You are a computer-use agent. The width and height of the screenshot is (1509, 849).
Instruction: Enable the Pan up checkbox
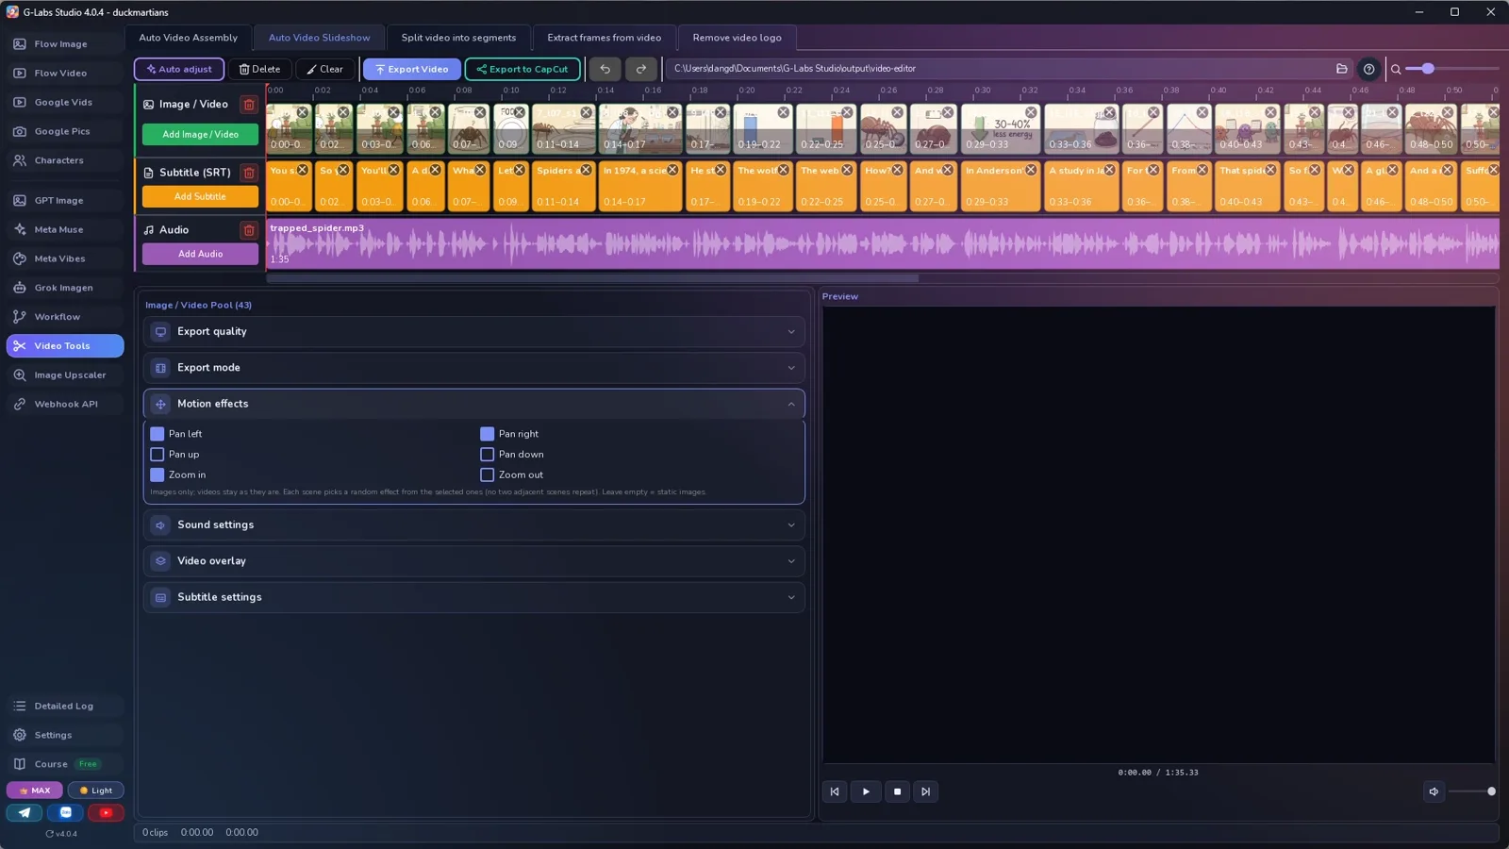pos(158,455)
